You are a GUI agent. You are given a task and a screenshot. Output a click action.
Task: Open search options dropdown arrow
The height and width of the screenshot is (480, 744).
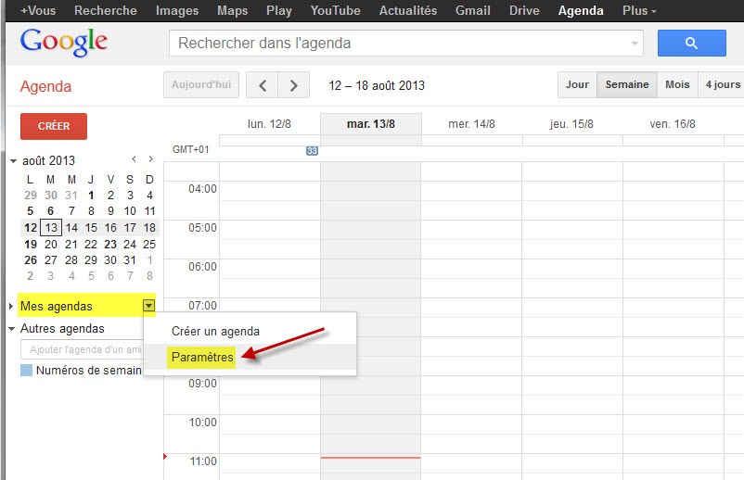635,44
